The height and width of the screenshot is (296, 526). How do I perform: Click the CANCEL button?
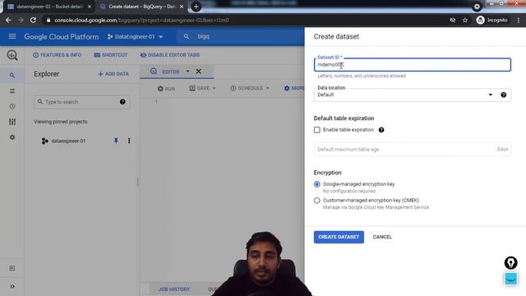382,237
